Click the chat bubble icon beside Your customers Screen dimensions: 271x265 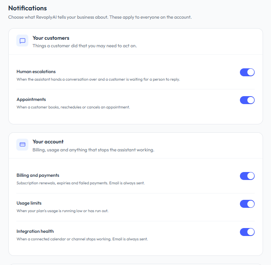click(22, 41)
